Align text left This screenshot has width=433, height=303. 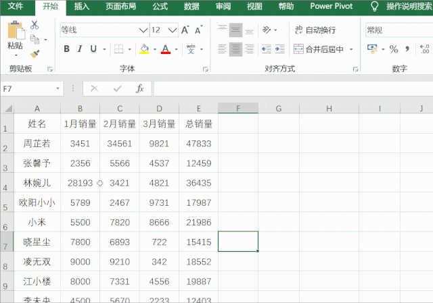pos(223,49)
